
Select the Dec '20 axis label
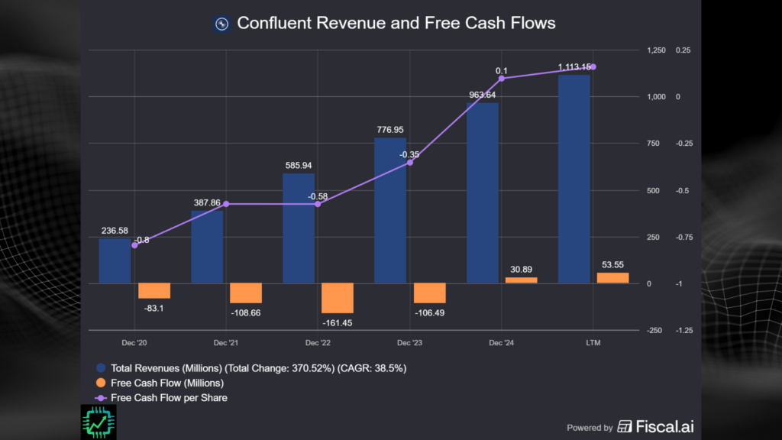click(x=134, y=342)
